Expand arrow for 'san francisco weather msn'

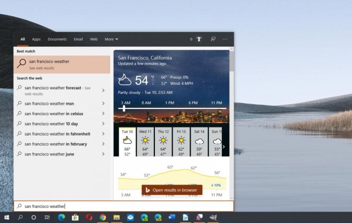point(103,103)
